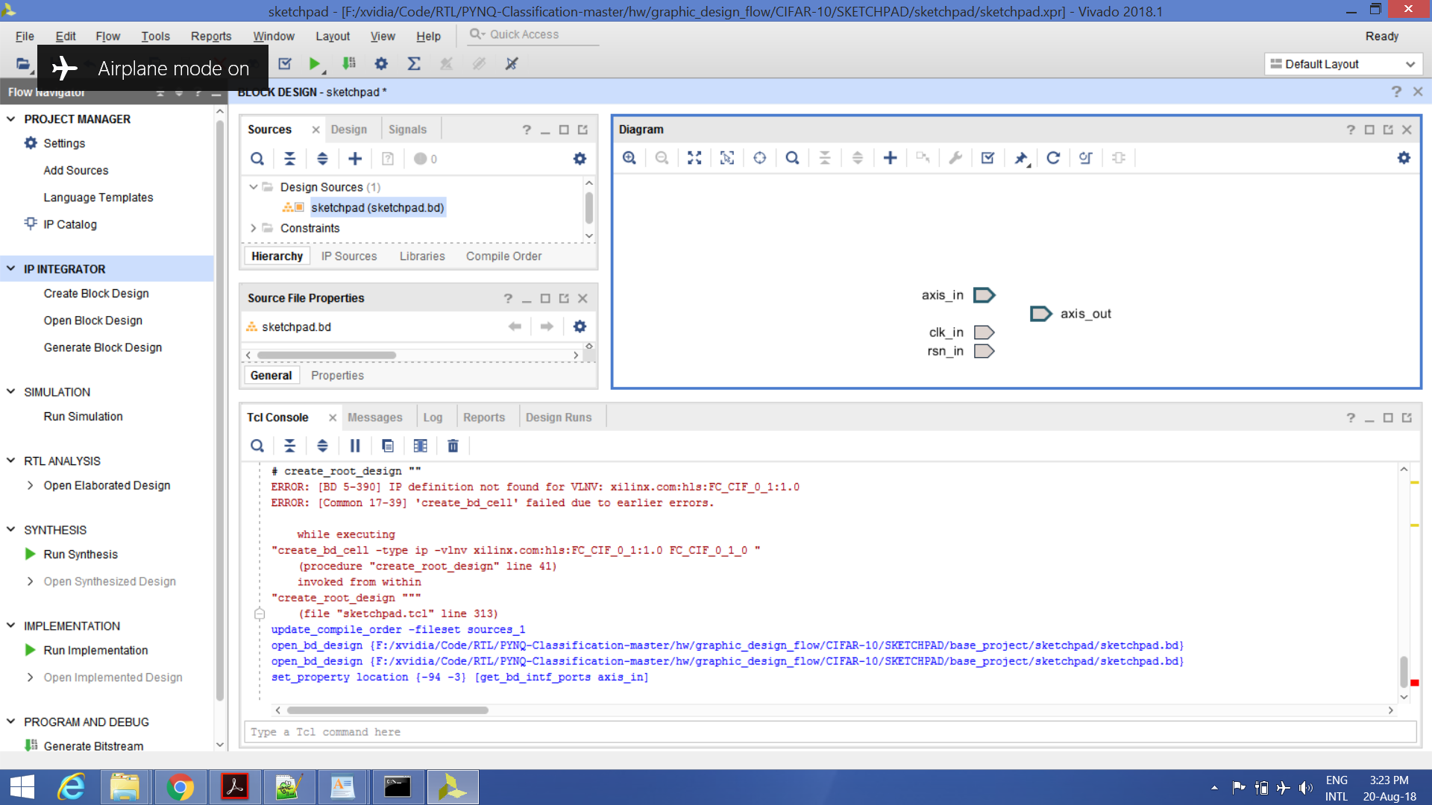Image resolution: width=1432 pixels, height=805 pixels.
Task: Click Run Synthesis in Flow Navigator
Action: tap(81, 555)
